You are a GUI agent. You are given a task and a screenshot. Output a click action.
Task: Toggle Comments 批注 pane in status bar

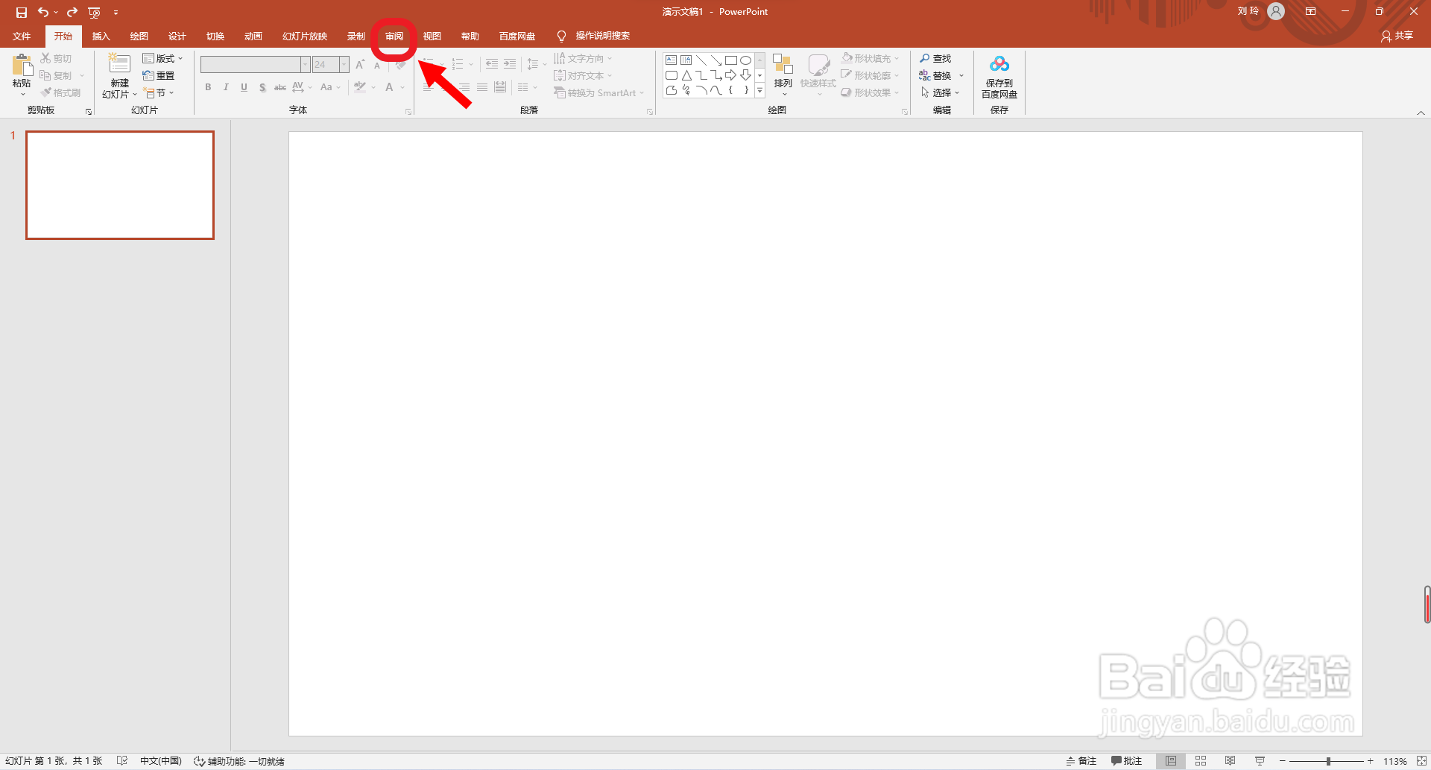pyautogui.click(x=1126, y=761)
